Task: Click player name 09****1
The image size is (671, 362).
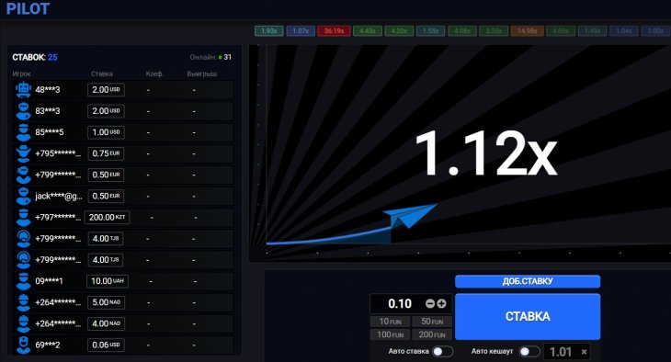Action: coord(50,281)
